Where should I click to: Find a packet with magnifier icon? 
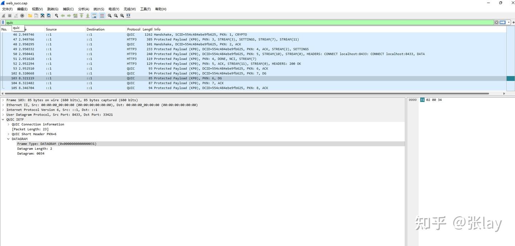(x=57, y=16)
